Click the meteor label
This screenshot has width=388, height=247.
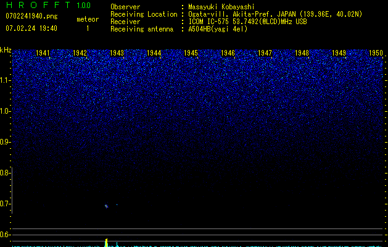point(88,19)
